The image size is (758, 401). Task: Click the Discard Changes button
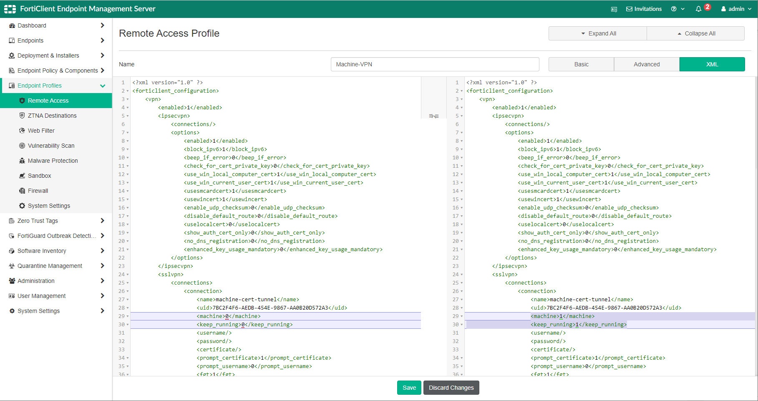click(451, 388)
